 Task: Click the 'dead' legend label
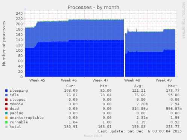14,109
